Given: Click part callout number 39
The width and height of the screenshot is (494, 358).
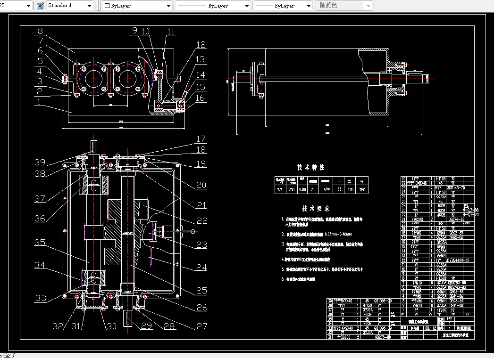Looking at the screenshot, I should click(40, 162).
